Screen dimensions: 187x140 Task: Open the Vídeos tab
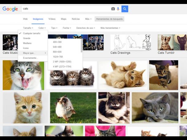click(x=52, y=19)
